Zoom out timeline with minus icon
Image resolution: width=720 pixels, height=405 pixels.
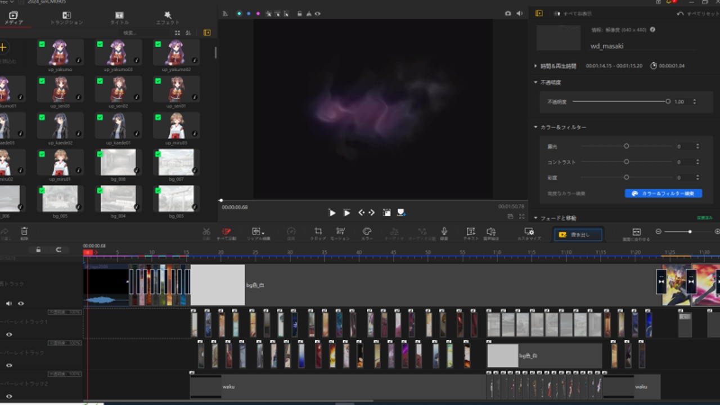(658, 232)
